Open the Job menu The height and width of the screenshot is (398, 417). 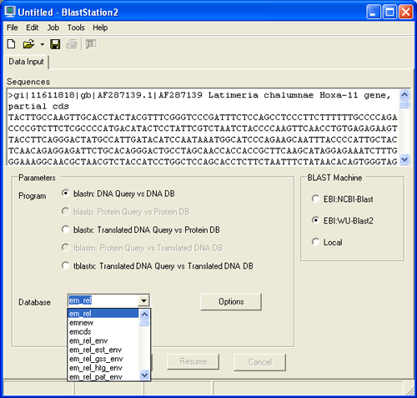click(53, 28)
